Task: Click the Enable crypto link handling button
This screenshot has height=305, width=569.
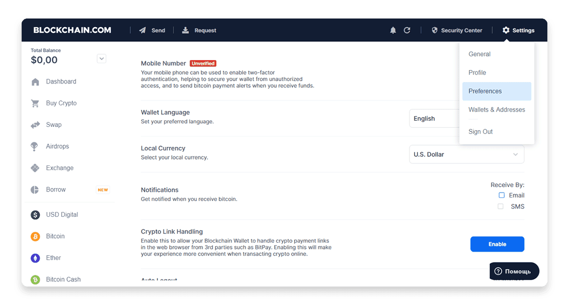Action: pyautogui.click(x=497, y=244)
